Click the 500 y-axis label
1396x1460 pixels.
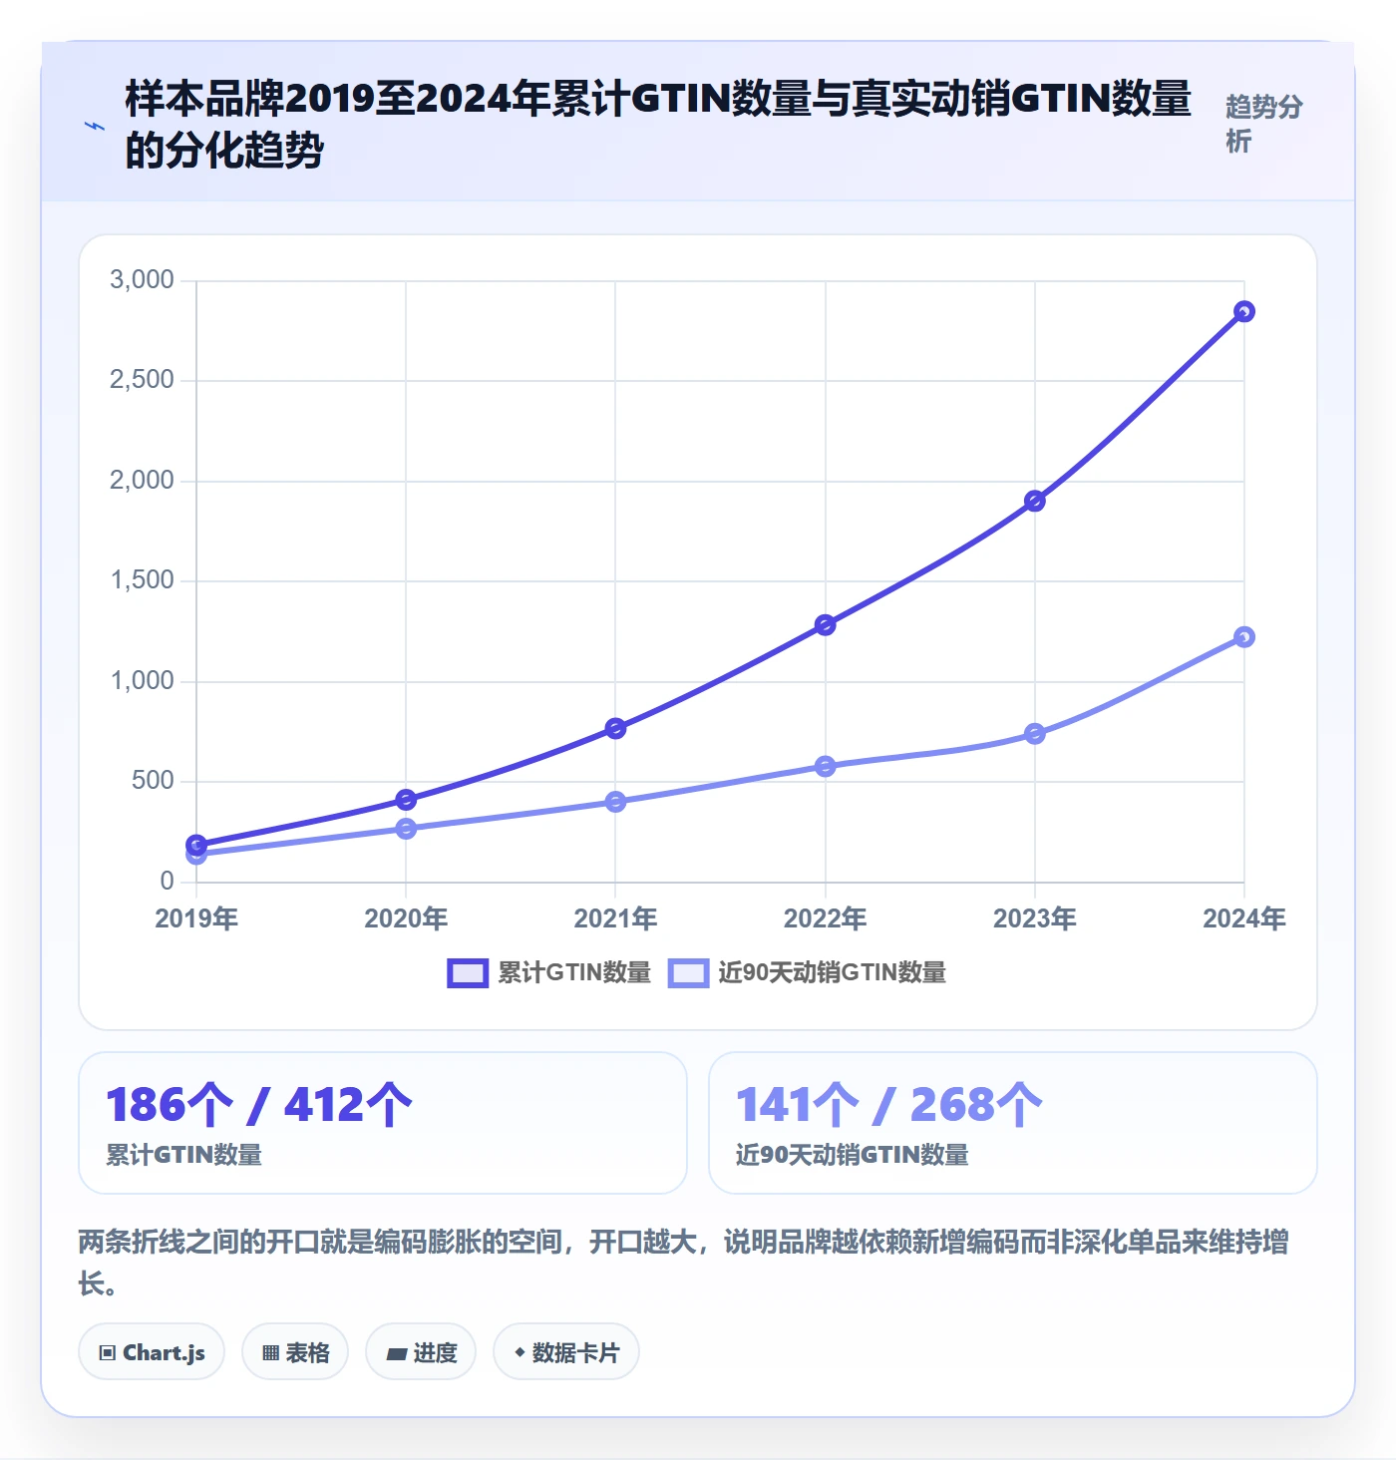click(x=153, y=781)
